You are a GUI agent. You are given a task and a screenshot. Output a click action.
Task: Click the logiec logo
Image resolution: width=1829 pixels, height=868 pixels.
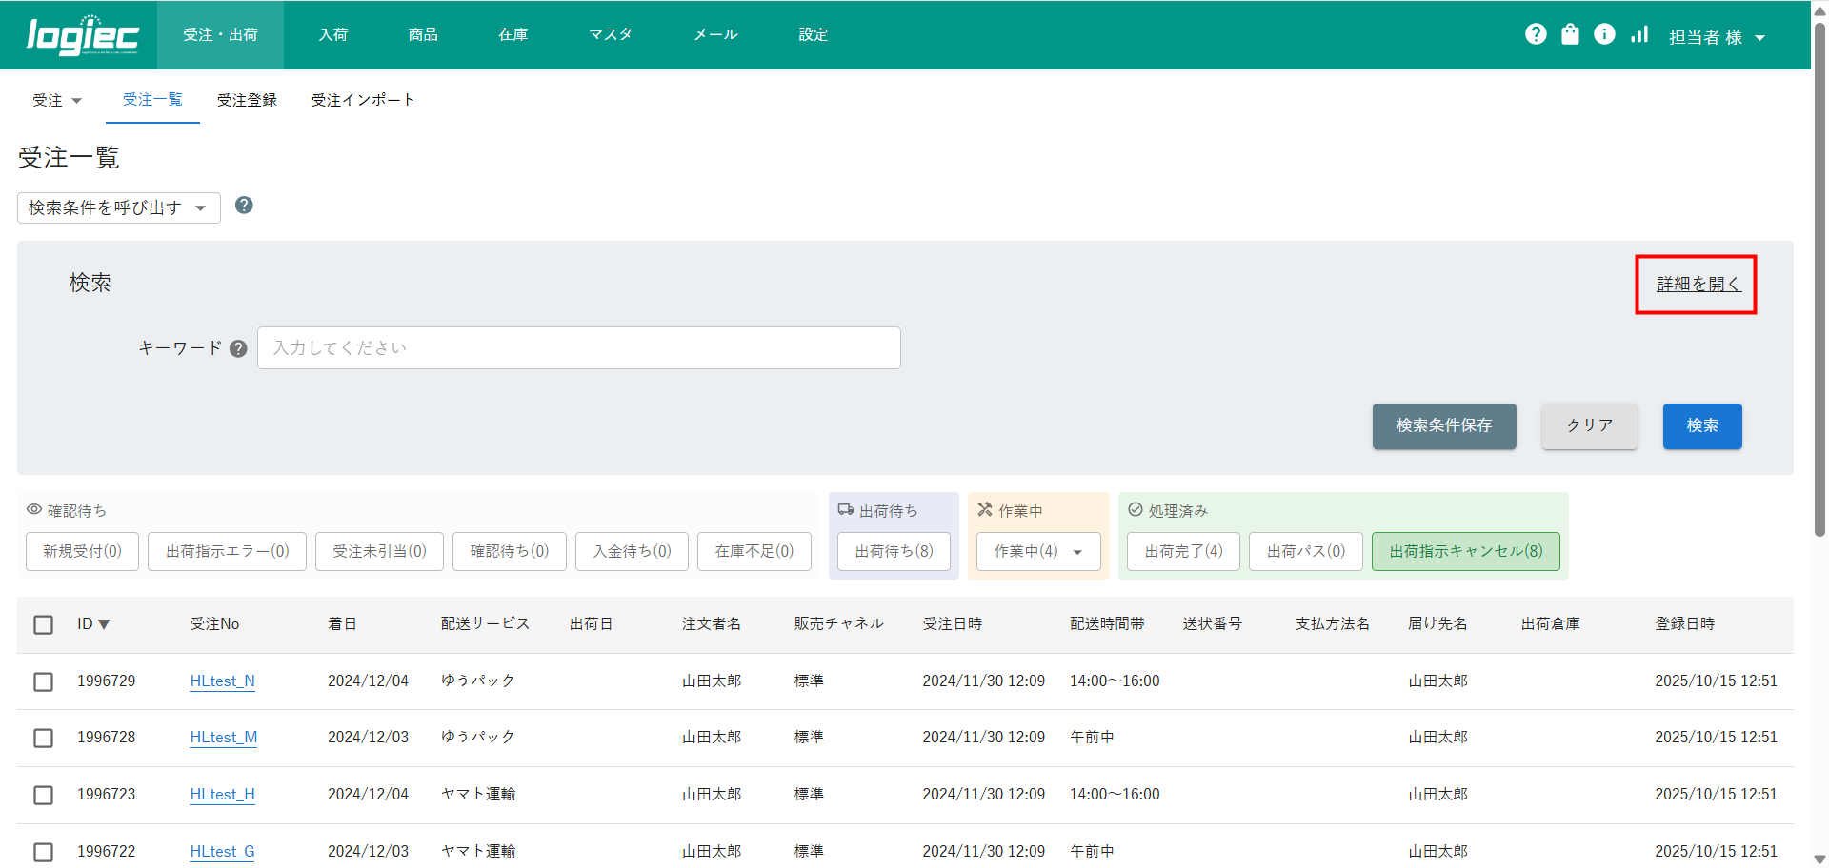tap(83, 35)
